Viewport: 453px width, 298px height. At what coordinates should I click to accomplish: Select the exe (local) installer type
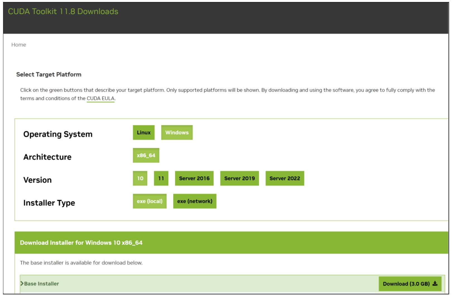pos(149,201)
